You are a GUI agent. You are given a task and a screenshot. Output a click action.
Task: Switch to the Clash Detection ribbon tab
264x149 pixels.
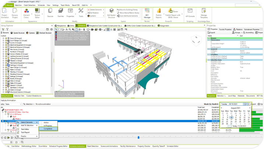(x=29, y=5)
